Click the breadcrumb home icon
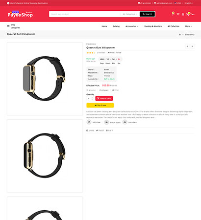201x220 pixels. tap(180, 35)
